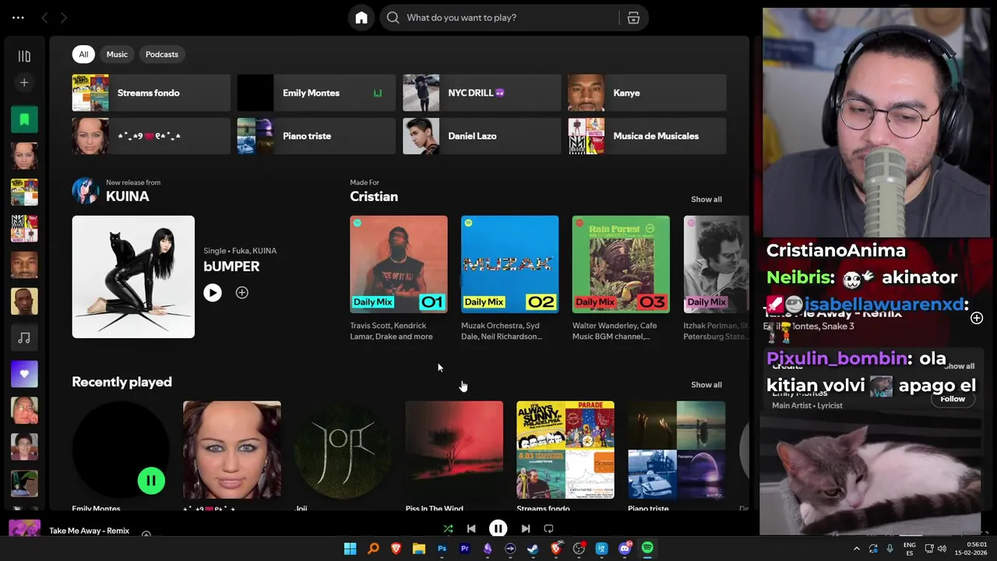997x561 pixels.
Task: Add the side-panel track with plus icon
Action: 977,318
